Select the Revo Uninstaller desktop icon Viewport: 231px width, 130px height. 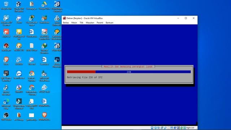tap(57, 21)
